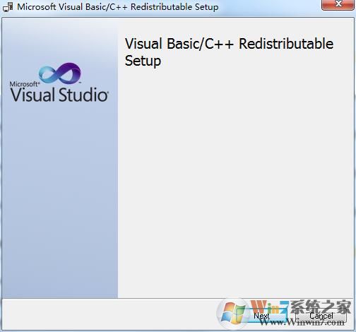The height and width of the screenshot is (332, 356).
Task: Click the Visual Basic/C++ heading text
Action: [x=179, y=44]
